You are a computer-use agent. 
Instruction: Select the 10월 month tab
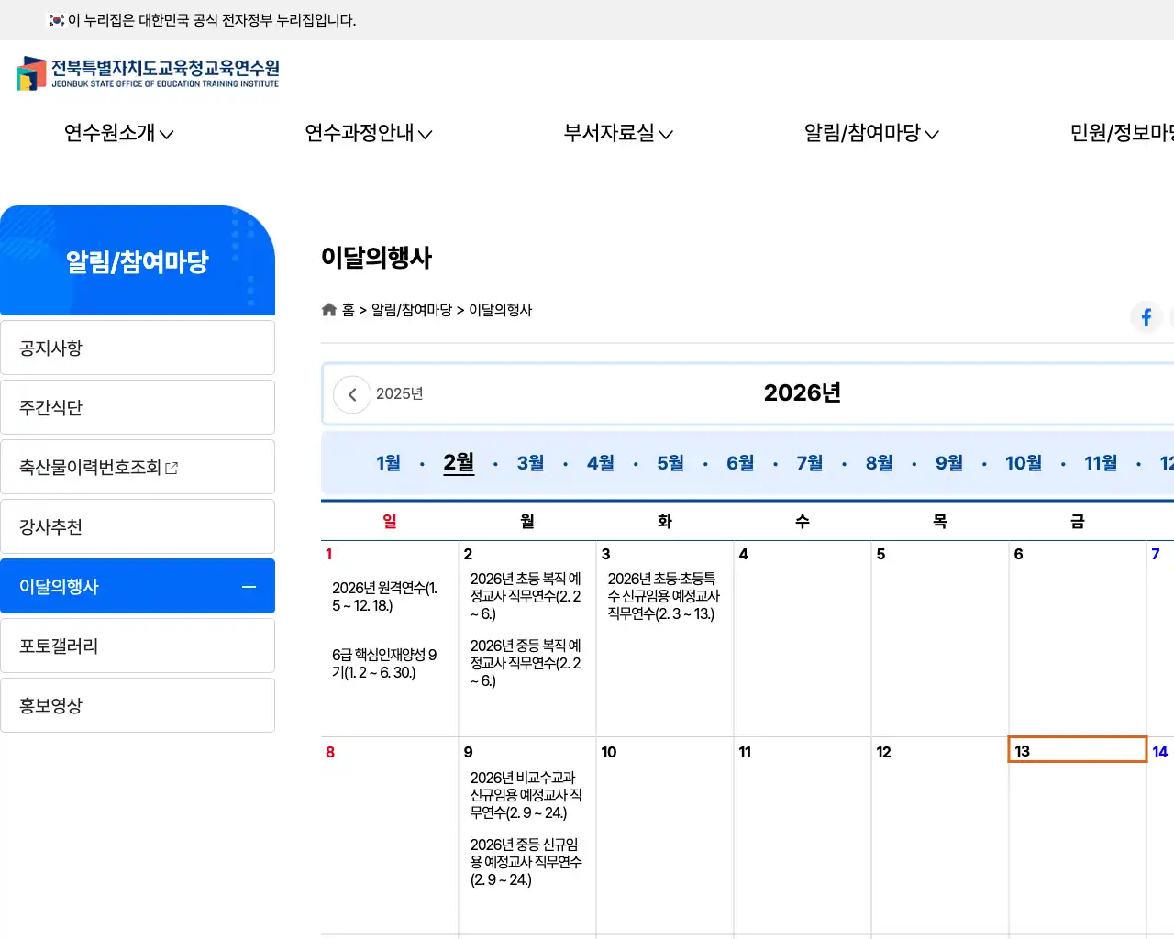[1022, 463]
